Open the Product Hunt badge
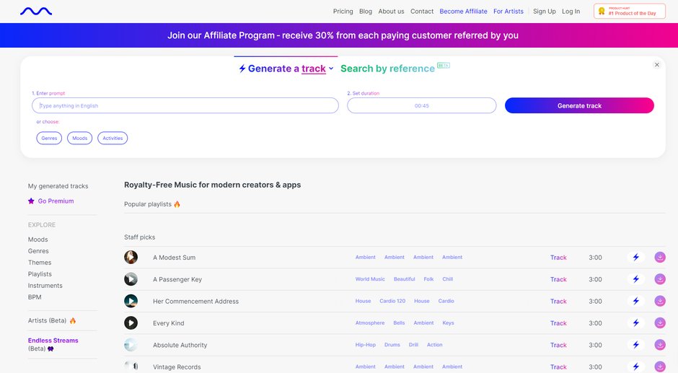This screenshot has height=373, width=678. [629, 12]
